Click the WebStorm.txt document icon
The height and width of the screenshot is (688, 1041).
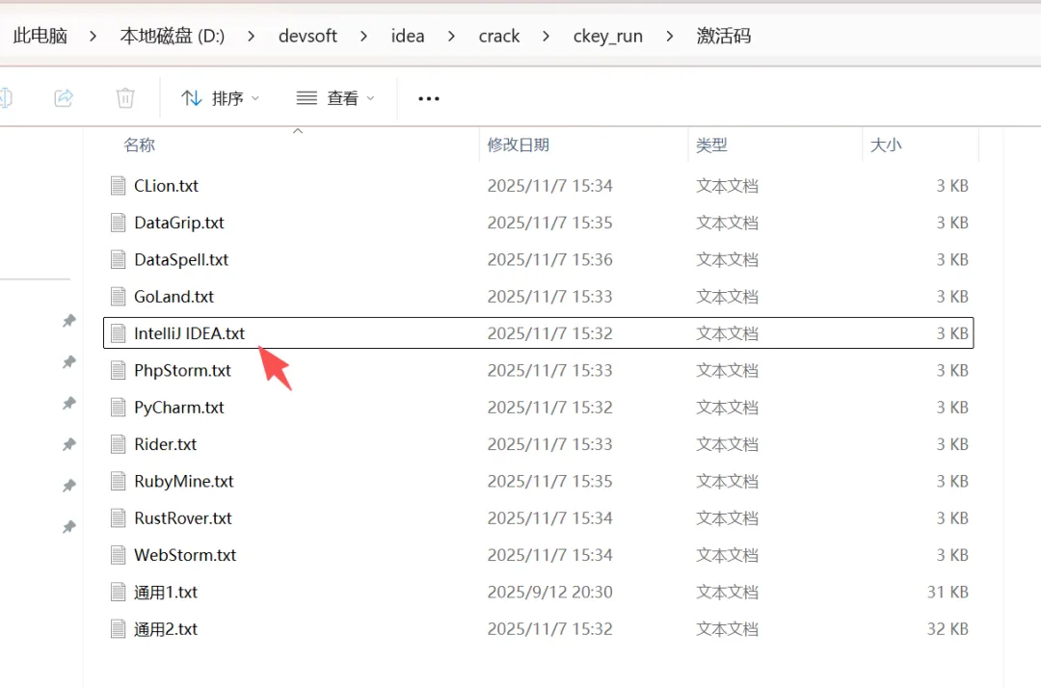(119, 555)
